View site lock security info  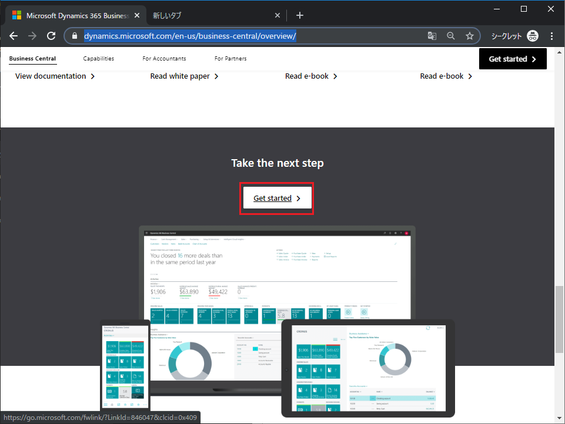tap(75, 36)
